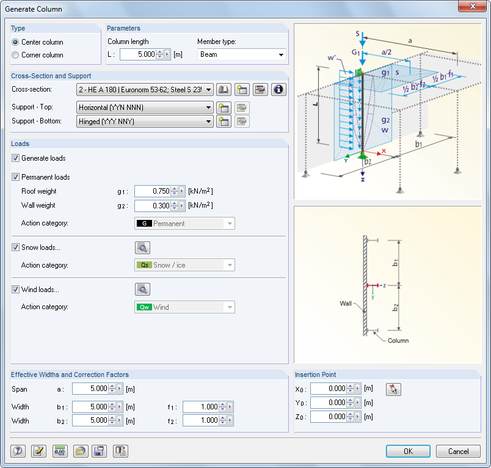Open Support - Top Horizontal dropdown
Image resolution: width=491 pixels, height=468 pixels.
(x=145, y=108)
